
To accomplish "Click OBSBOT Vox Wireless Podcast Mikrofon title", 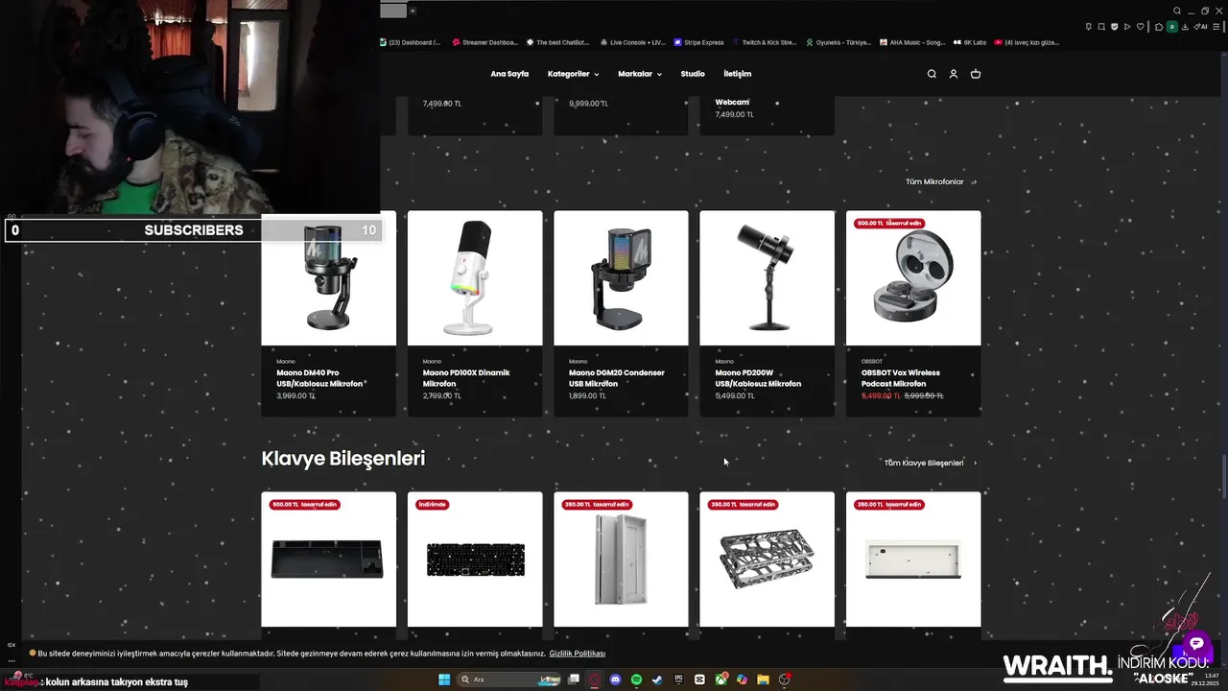I will point(900,378).
